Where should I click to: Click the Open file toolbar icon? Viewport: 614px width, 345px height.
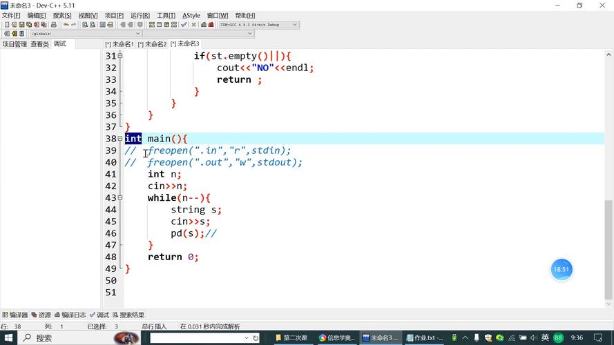pyautogui.click(x=14, y=25)
